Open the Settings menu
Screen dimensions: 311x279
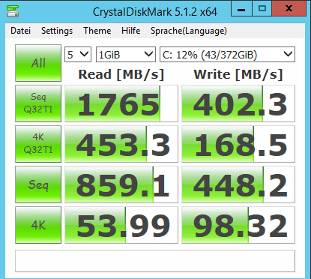[57, 31]
